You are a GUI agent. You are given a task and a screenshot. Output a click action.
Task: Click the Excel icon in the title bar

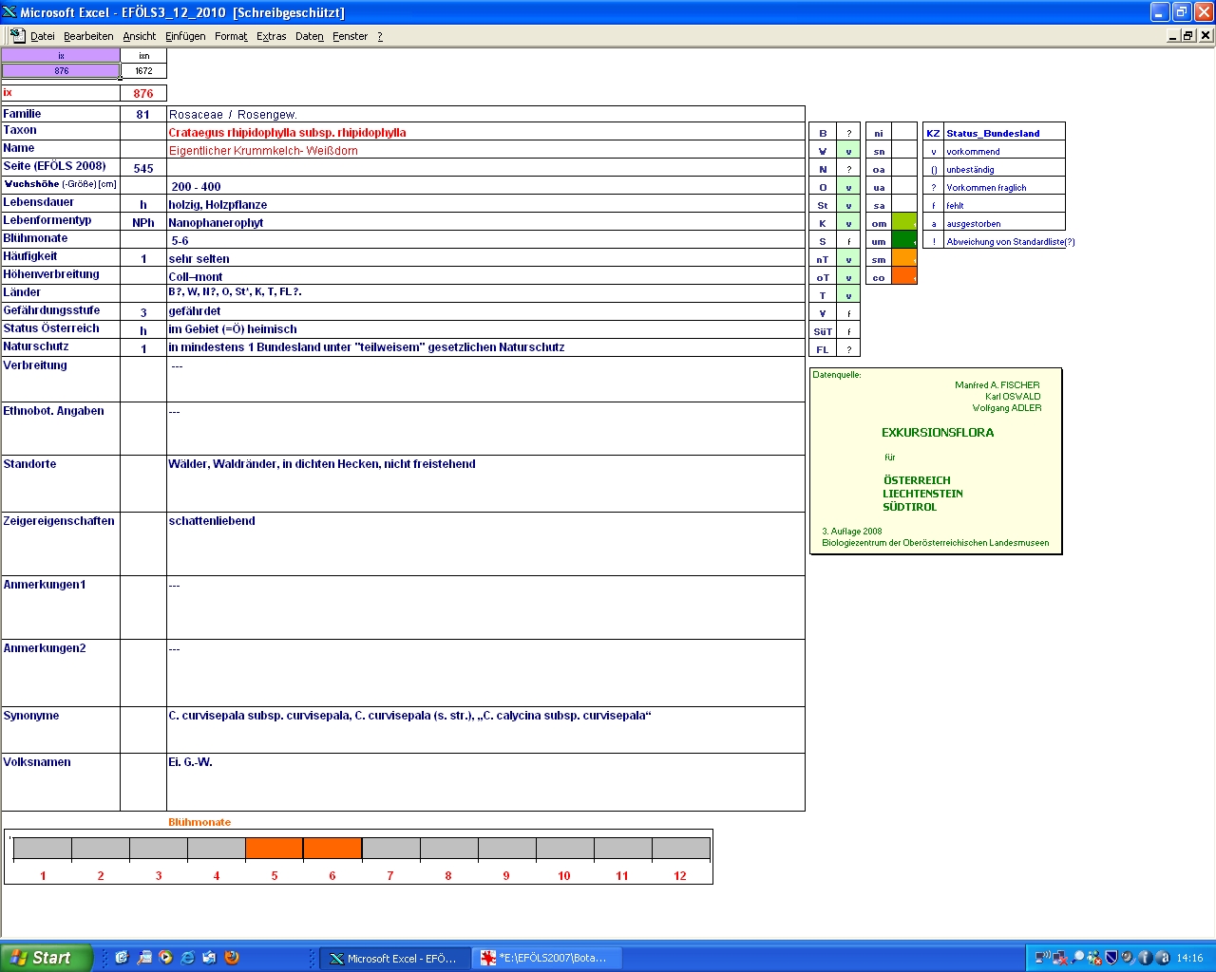pyautogui.click(x=9, y=11)
